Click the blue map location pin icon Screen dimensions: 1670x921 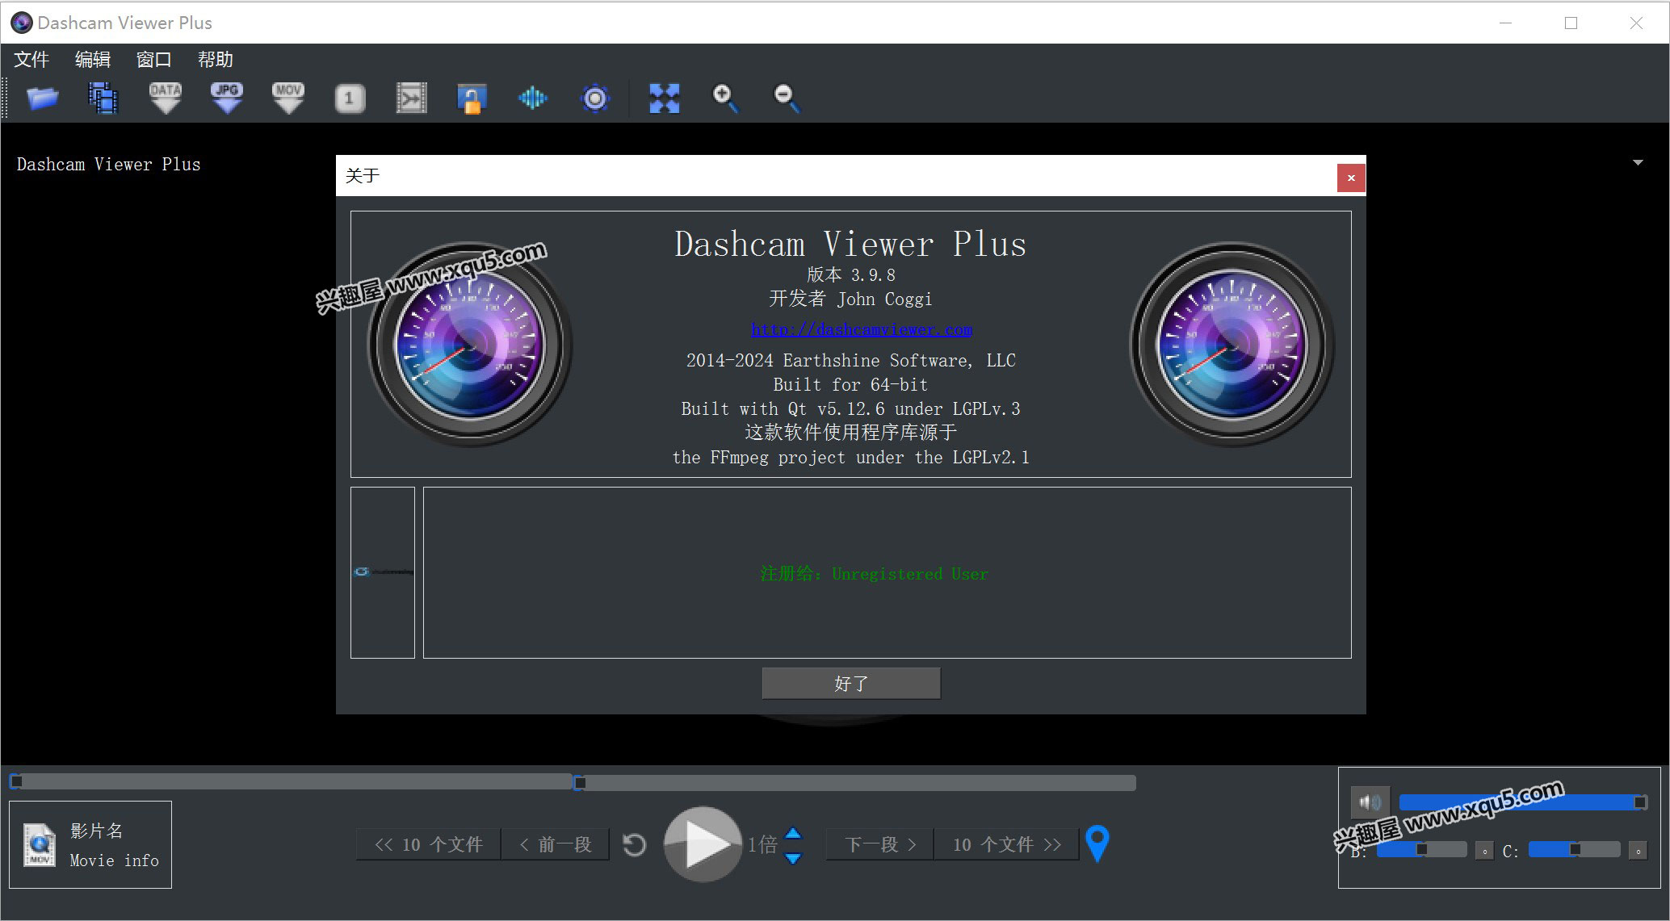point(1097,844)
